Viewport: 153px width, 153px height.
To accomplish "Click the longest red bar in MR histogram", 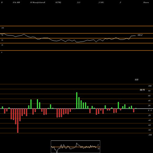I will tap(18, 121).
